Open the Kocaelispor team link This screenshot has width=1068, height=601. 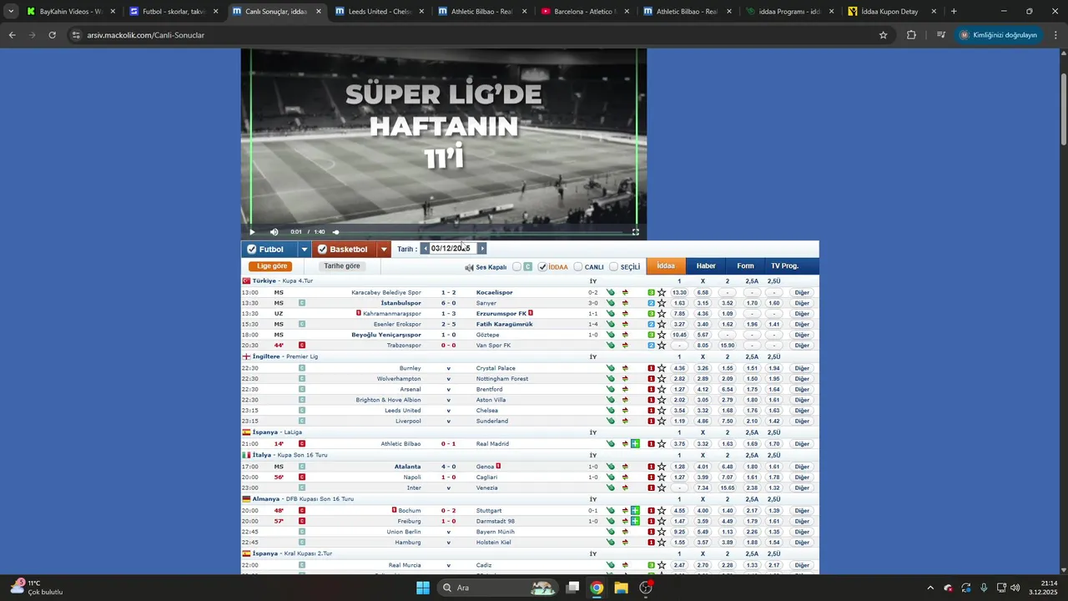pyautogui.click(x=495, y=293)
